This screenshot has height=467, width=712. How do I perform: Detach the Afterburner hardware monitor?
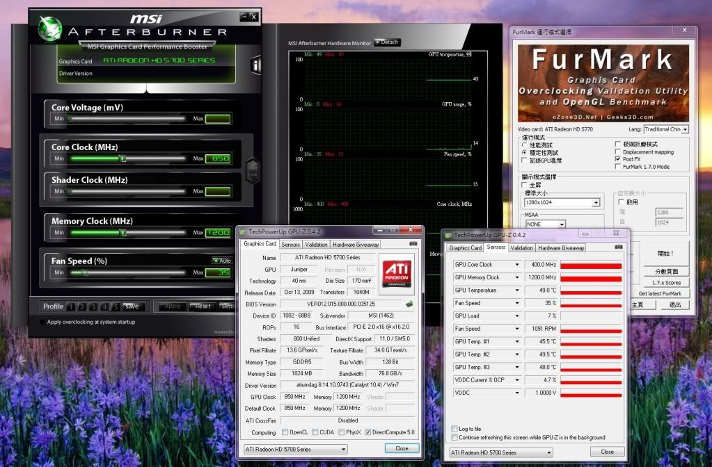click(x=388, y=42)
